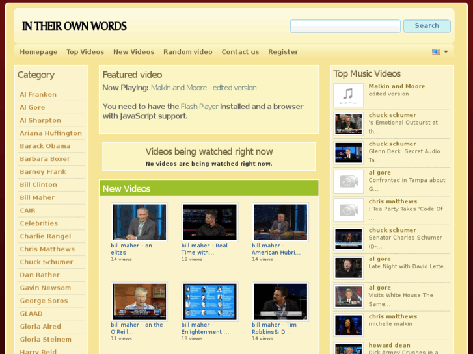This screenshot has height=354, width=473.
Task: Open the Register page
Action: 283,52
